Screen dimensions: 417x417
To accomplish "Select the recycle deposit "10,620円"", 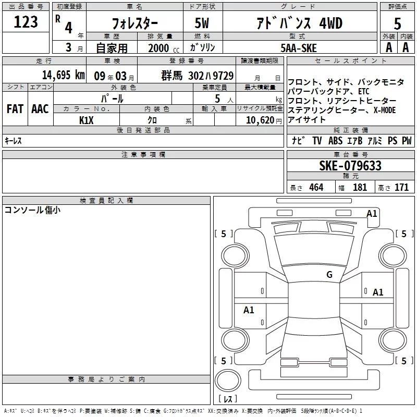I will [x=264, y=120].
